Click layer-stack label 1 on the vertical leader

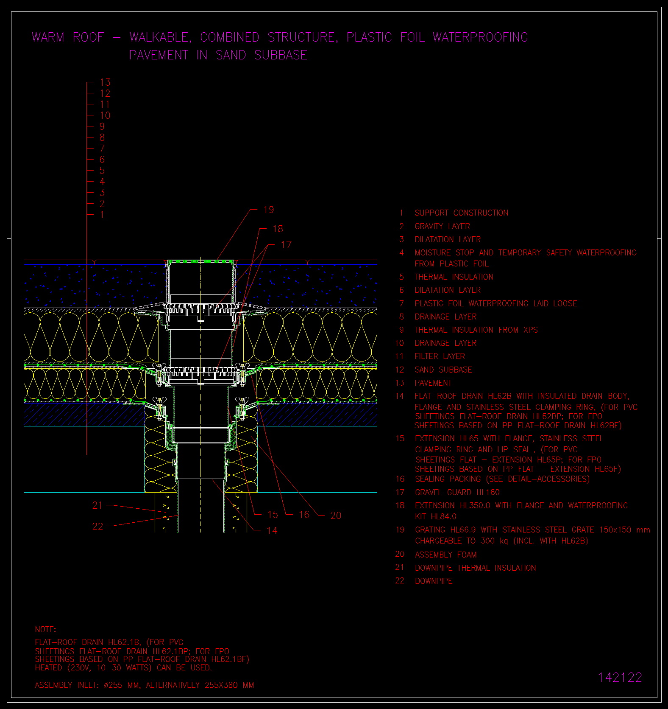coord(102,215)
